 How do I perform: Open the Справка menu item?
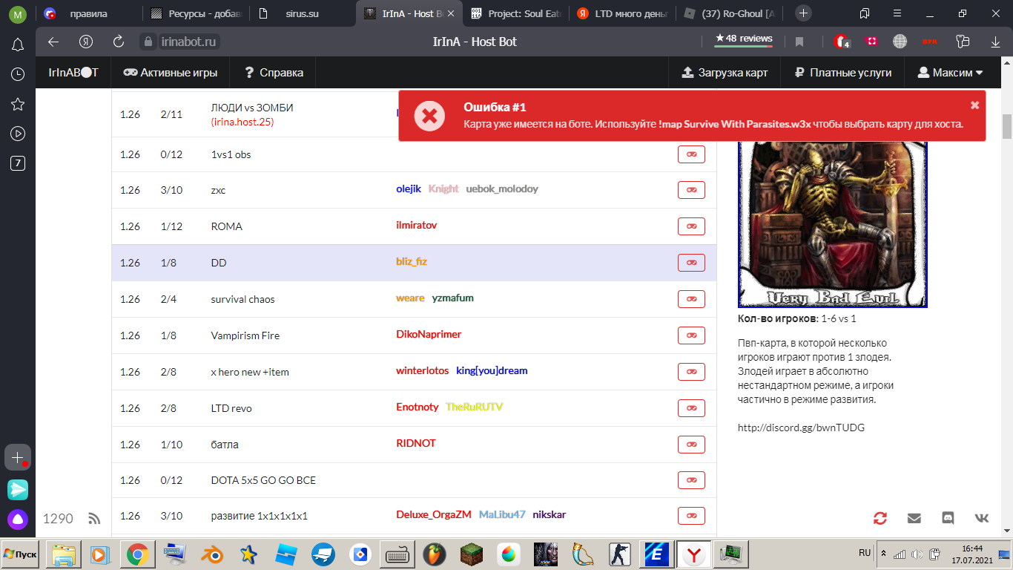274,73
